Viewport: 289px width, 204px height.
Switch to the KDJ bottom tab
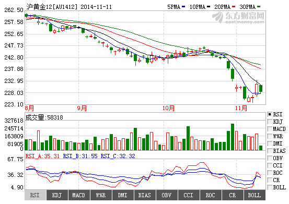pos(57,195)
